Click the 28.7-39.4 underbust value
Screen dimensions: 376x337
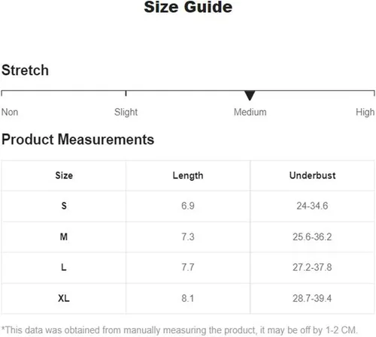(312, 298)
